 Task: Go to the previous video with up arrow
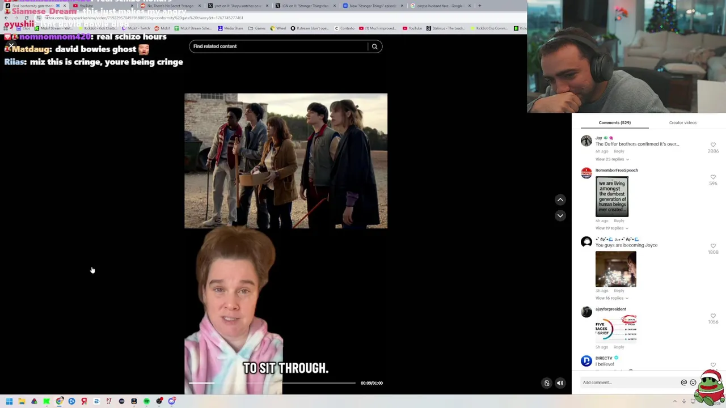tap(560, 199)
